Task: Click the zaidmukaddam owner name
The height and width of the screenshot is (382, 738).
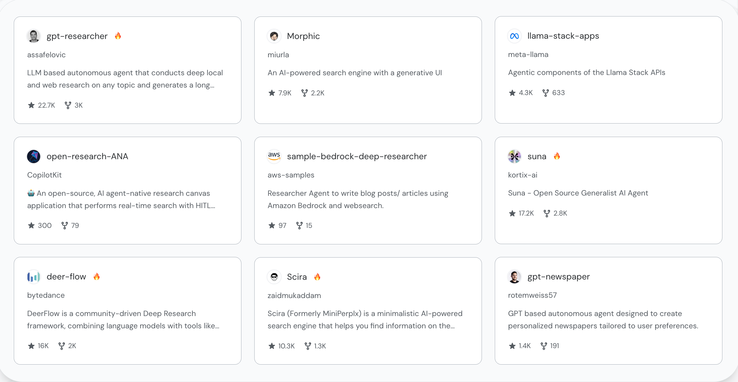Action: 294,296
